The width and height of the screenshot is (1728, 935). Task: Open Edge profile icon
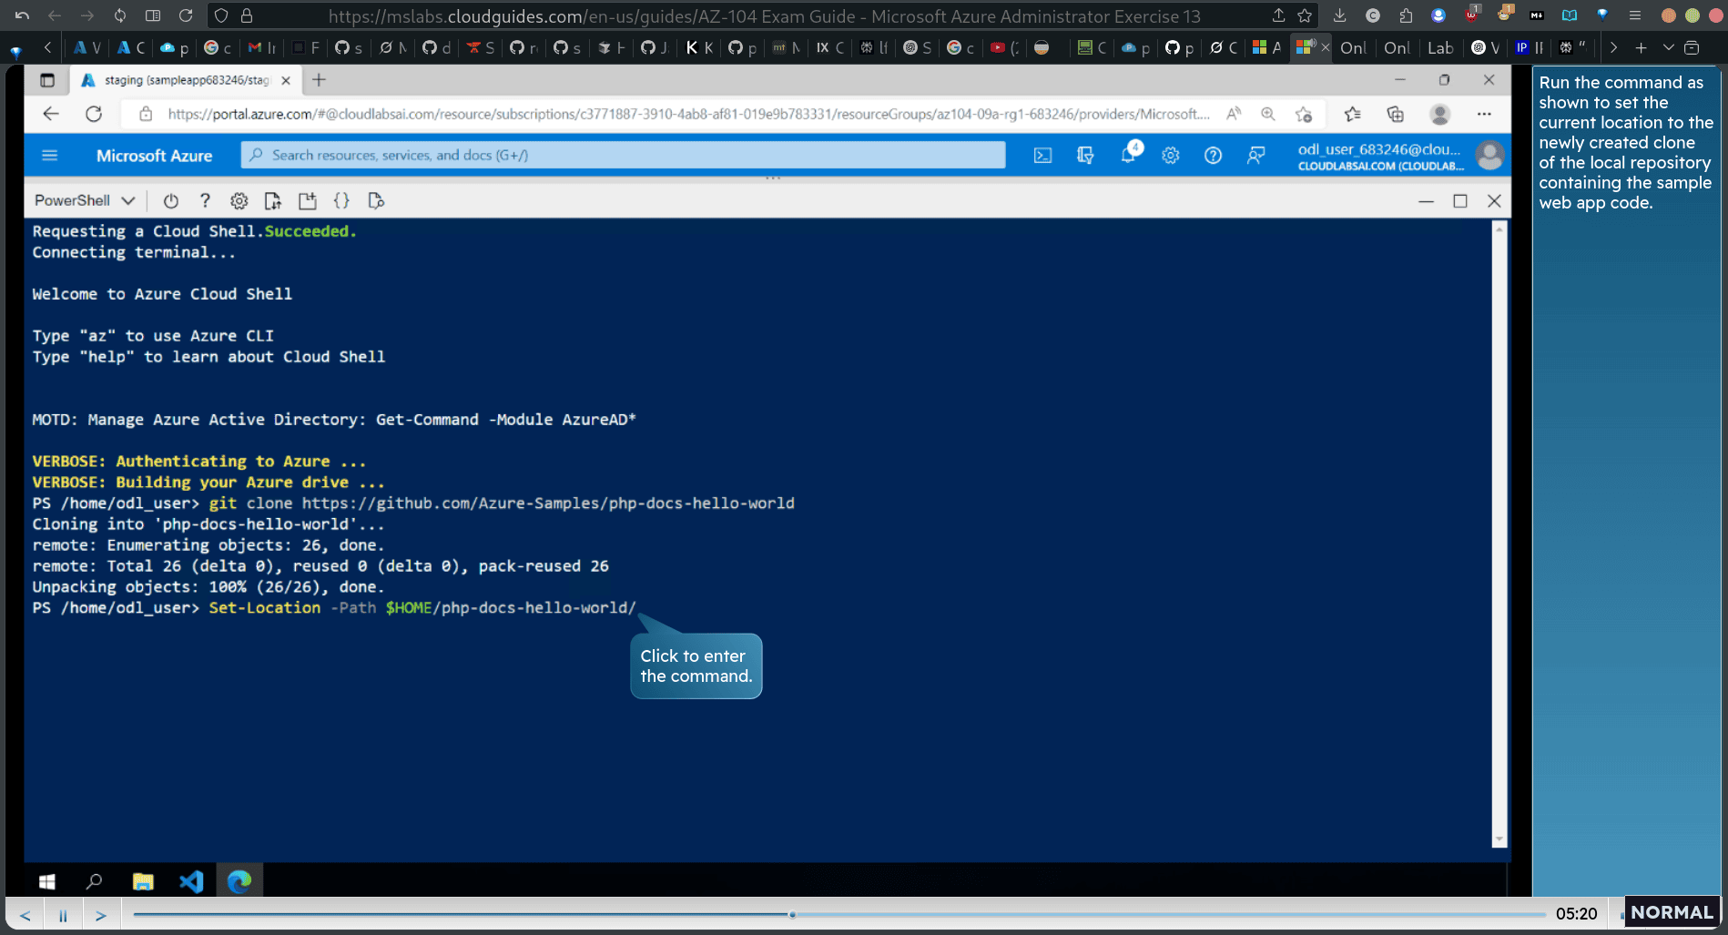coord(1439,114)
